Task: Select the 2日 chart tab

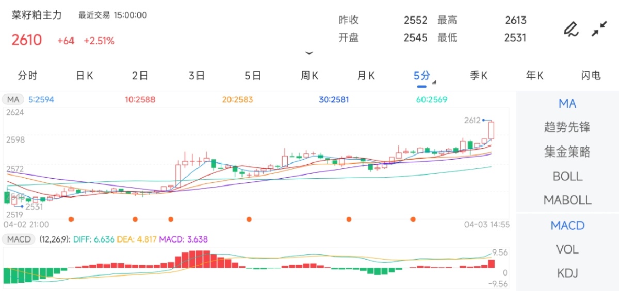Action: 140,76
